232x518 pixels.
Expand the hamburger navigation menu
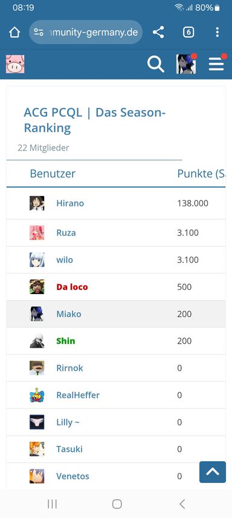pos(216,64)
